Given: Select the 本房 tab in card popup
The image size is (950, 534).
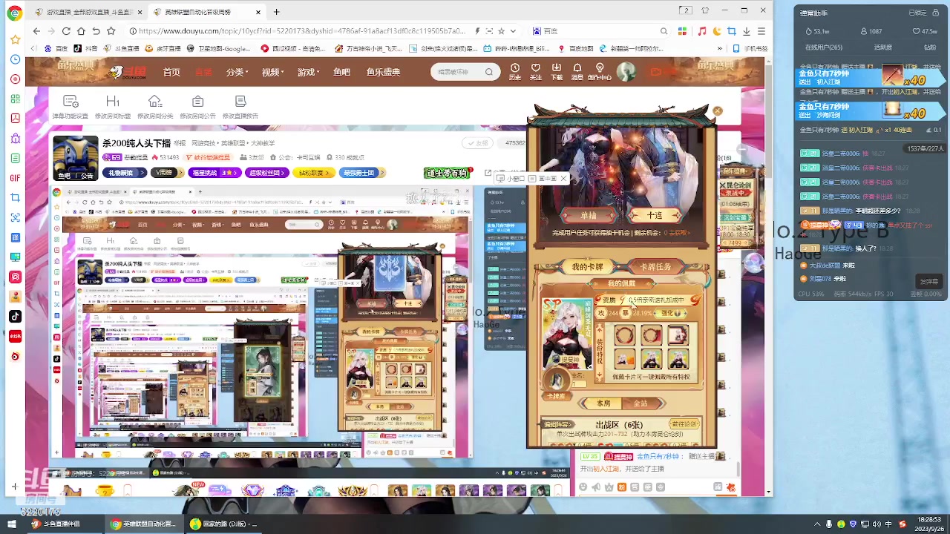Looking at the screenshot, I should (x=603, y=403).
